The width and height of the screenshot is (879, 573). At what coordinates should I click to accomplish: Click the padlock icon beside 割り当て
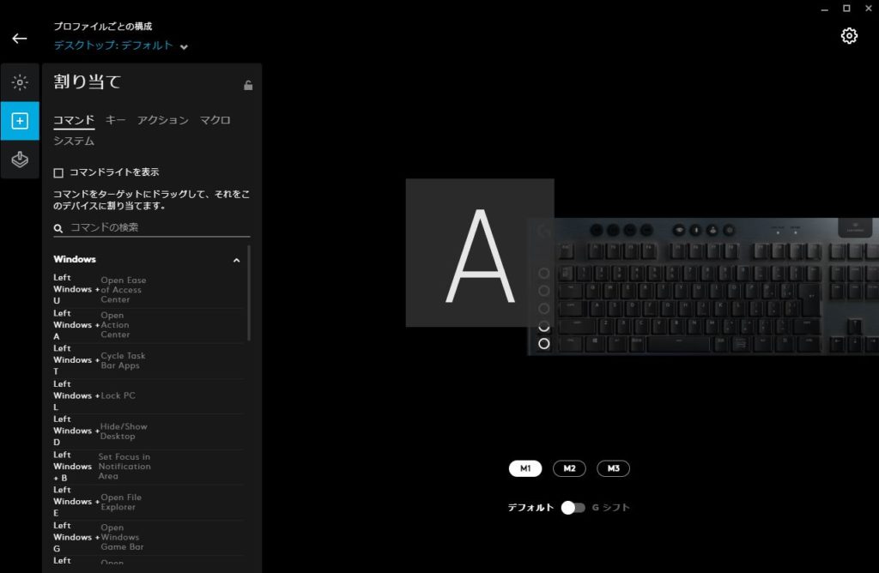248,85
